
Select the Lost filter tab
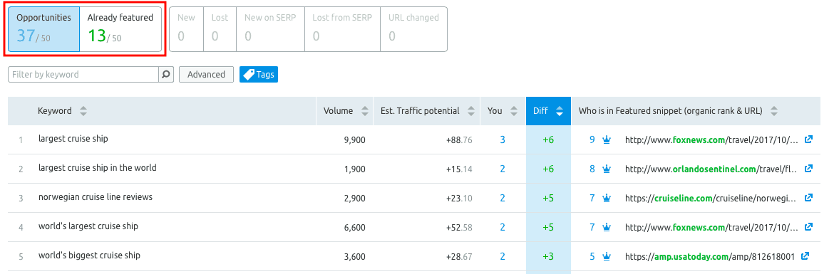tap(220, 29)
